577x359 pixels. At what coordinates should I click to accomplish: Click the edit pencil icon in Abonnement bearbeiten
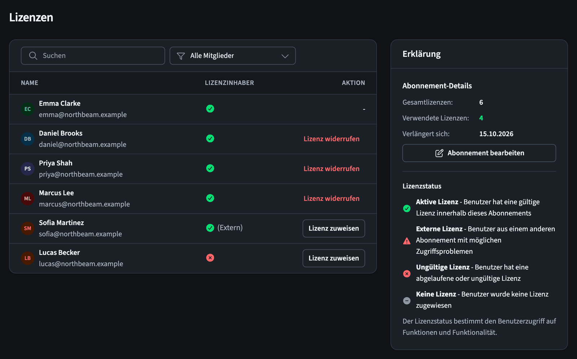click(x=439, y=153)
